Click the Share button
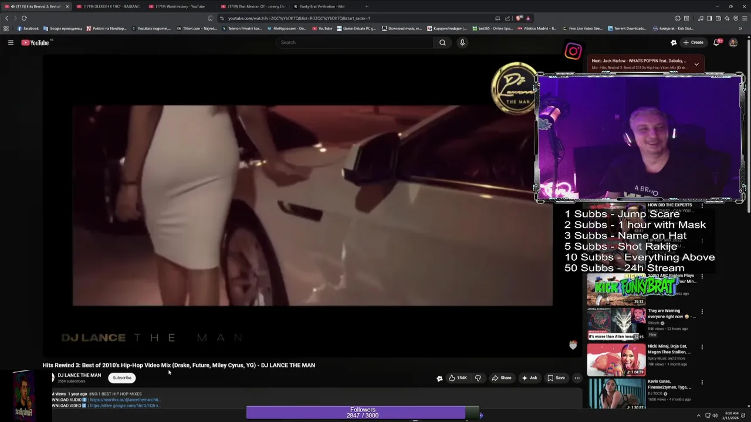Screen dimensions: 751x422 coord(502,378)
